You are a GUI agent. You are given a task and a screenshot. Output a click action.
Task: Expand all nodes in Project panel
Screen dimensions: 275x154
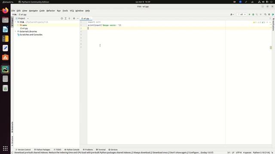(66, 18)
